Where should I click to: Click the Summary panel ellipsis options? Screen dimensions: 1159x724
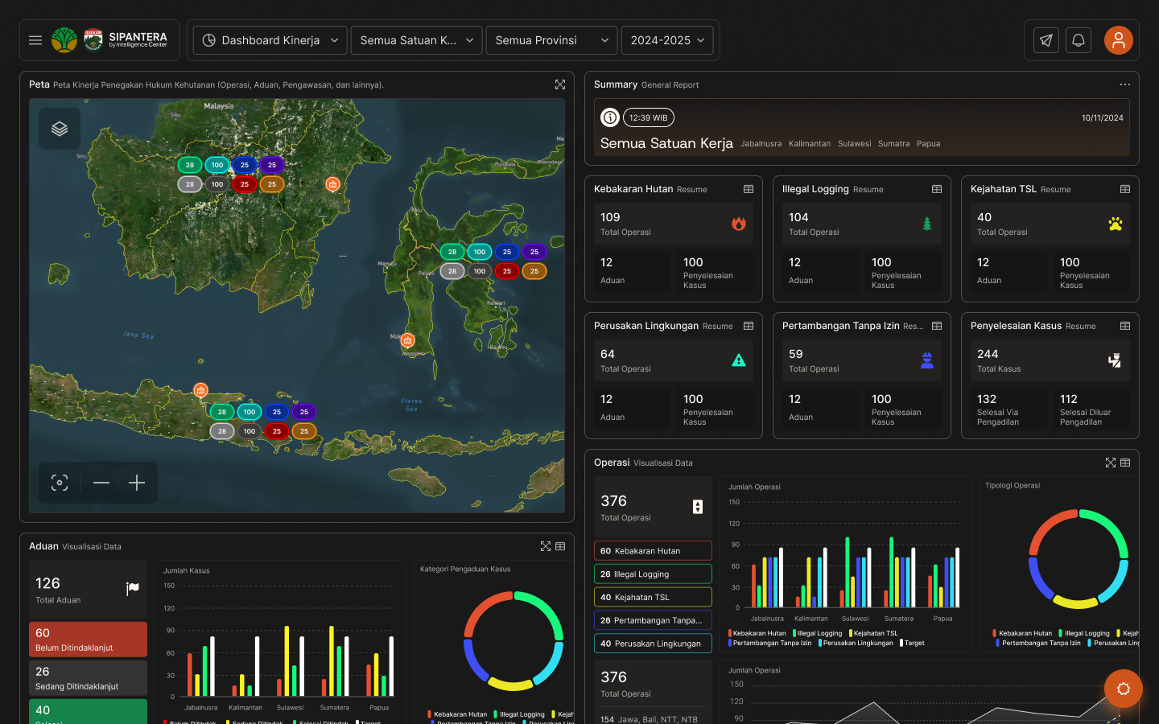1125,84
